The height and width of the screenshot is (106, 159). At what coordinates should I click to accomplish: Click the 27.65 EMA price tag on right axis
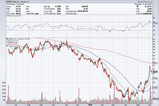(155, 78)
